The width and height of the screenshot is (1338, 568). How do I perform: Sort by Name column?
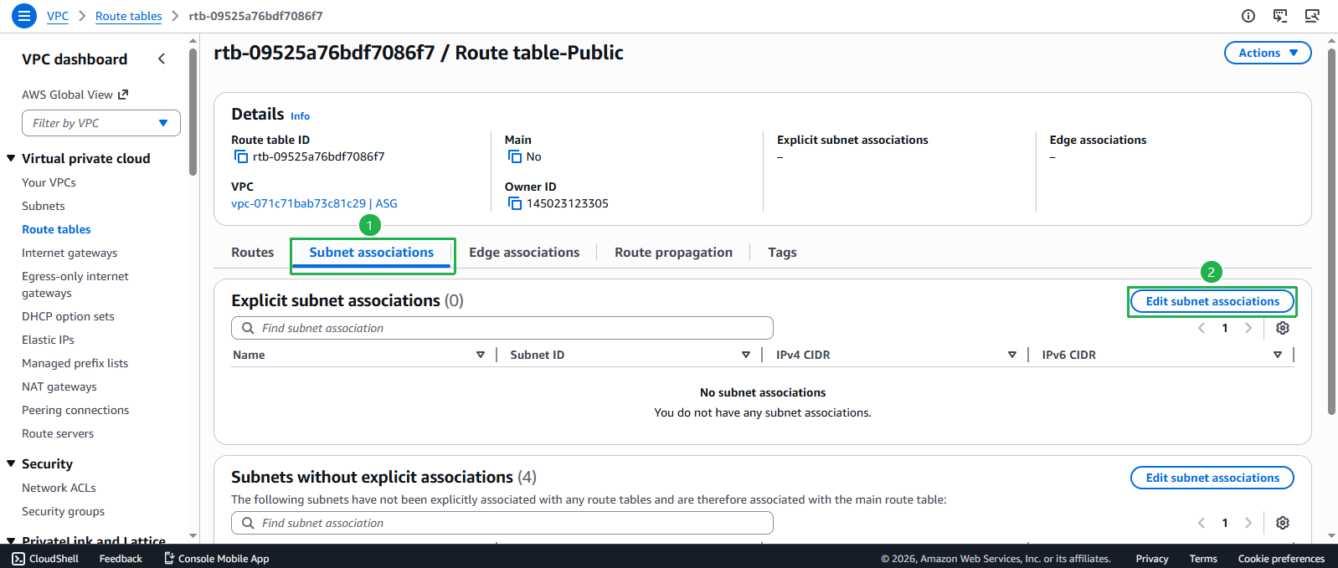coord(481,355)
